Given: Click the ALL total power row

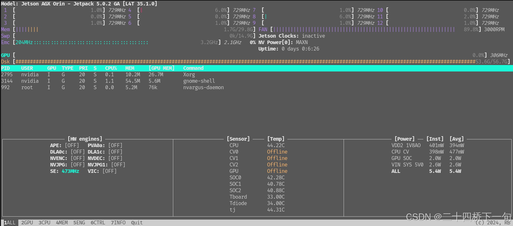Looking at the screenshot, I should coord(426,171).
